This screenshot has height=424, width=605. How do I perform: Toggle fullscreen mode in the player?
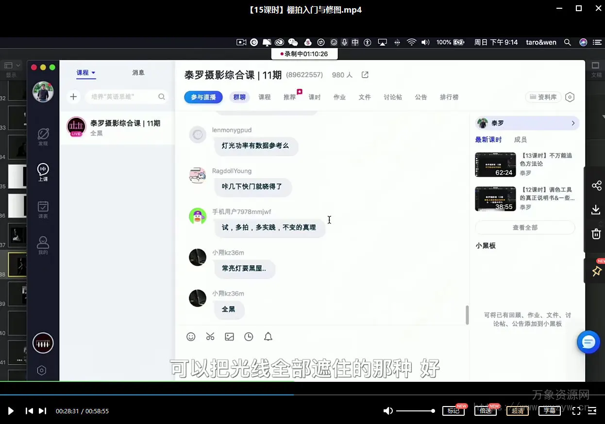pyautogui.click(x=576, y=411)
